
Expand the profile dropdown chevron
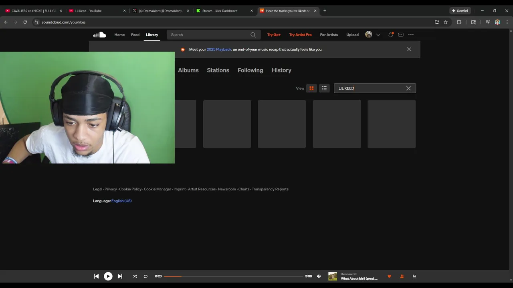pos(378,35)
